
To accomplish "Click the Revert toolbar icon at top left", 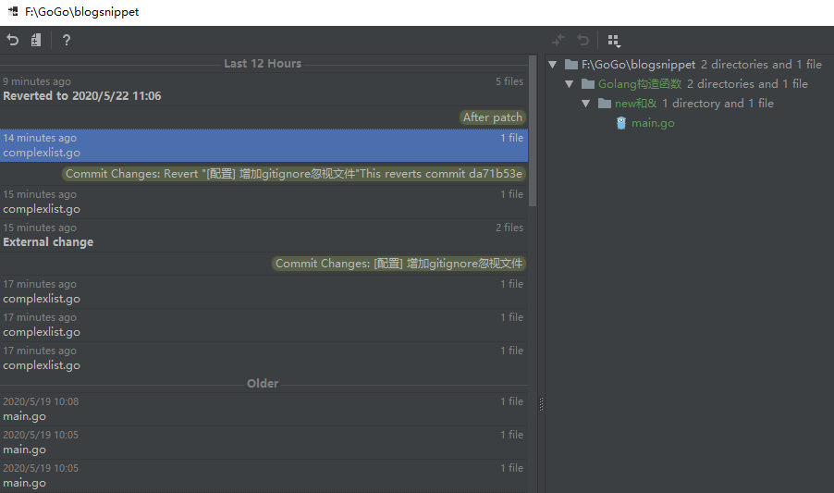I will pyautogui.click(x=13, y=40).
